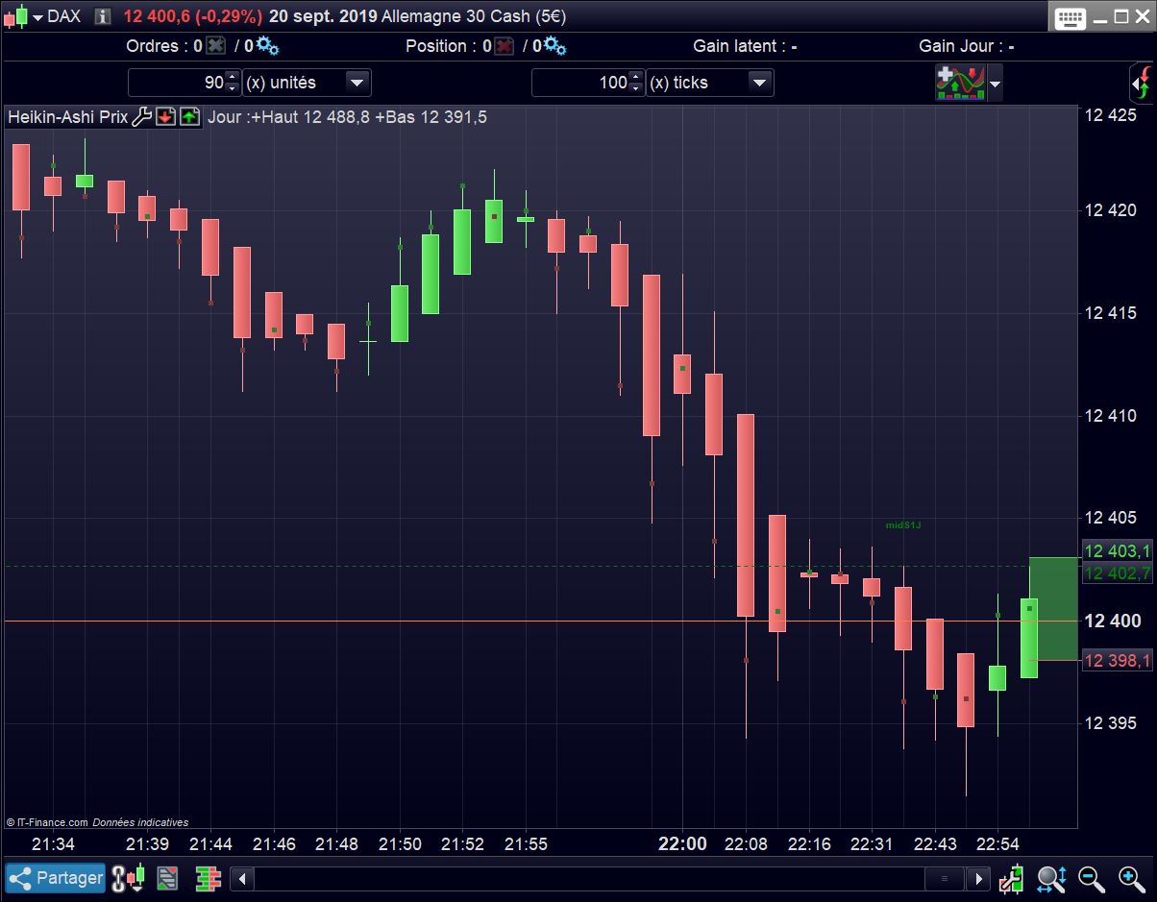The height and width of the screenshot is (902, 1157).
Task: Click the Partager share button
Action: (x=56, y=878)
